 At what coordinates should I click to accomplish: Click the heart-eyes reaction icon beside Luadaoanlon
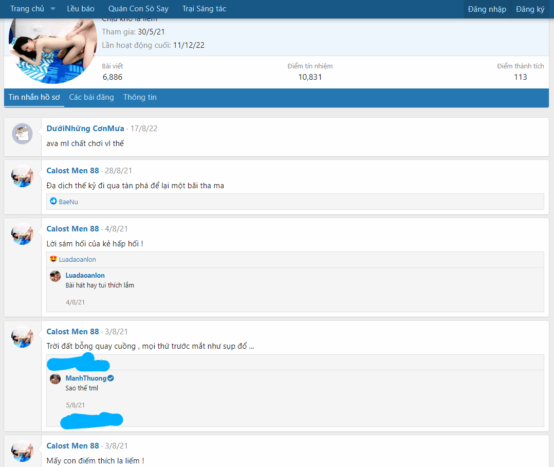(x=53, y=259)
